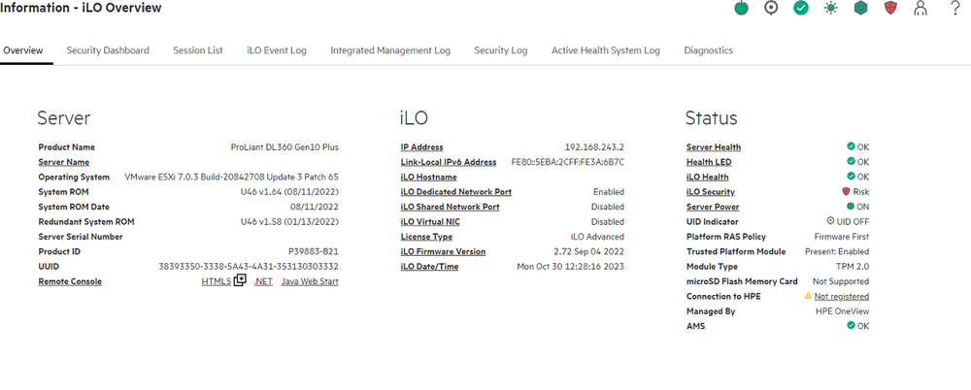The image size is (971, 390).
Task: Select the Active Health System Log tab
Action: click(x=606, y=50)
